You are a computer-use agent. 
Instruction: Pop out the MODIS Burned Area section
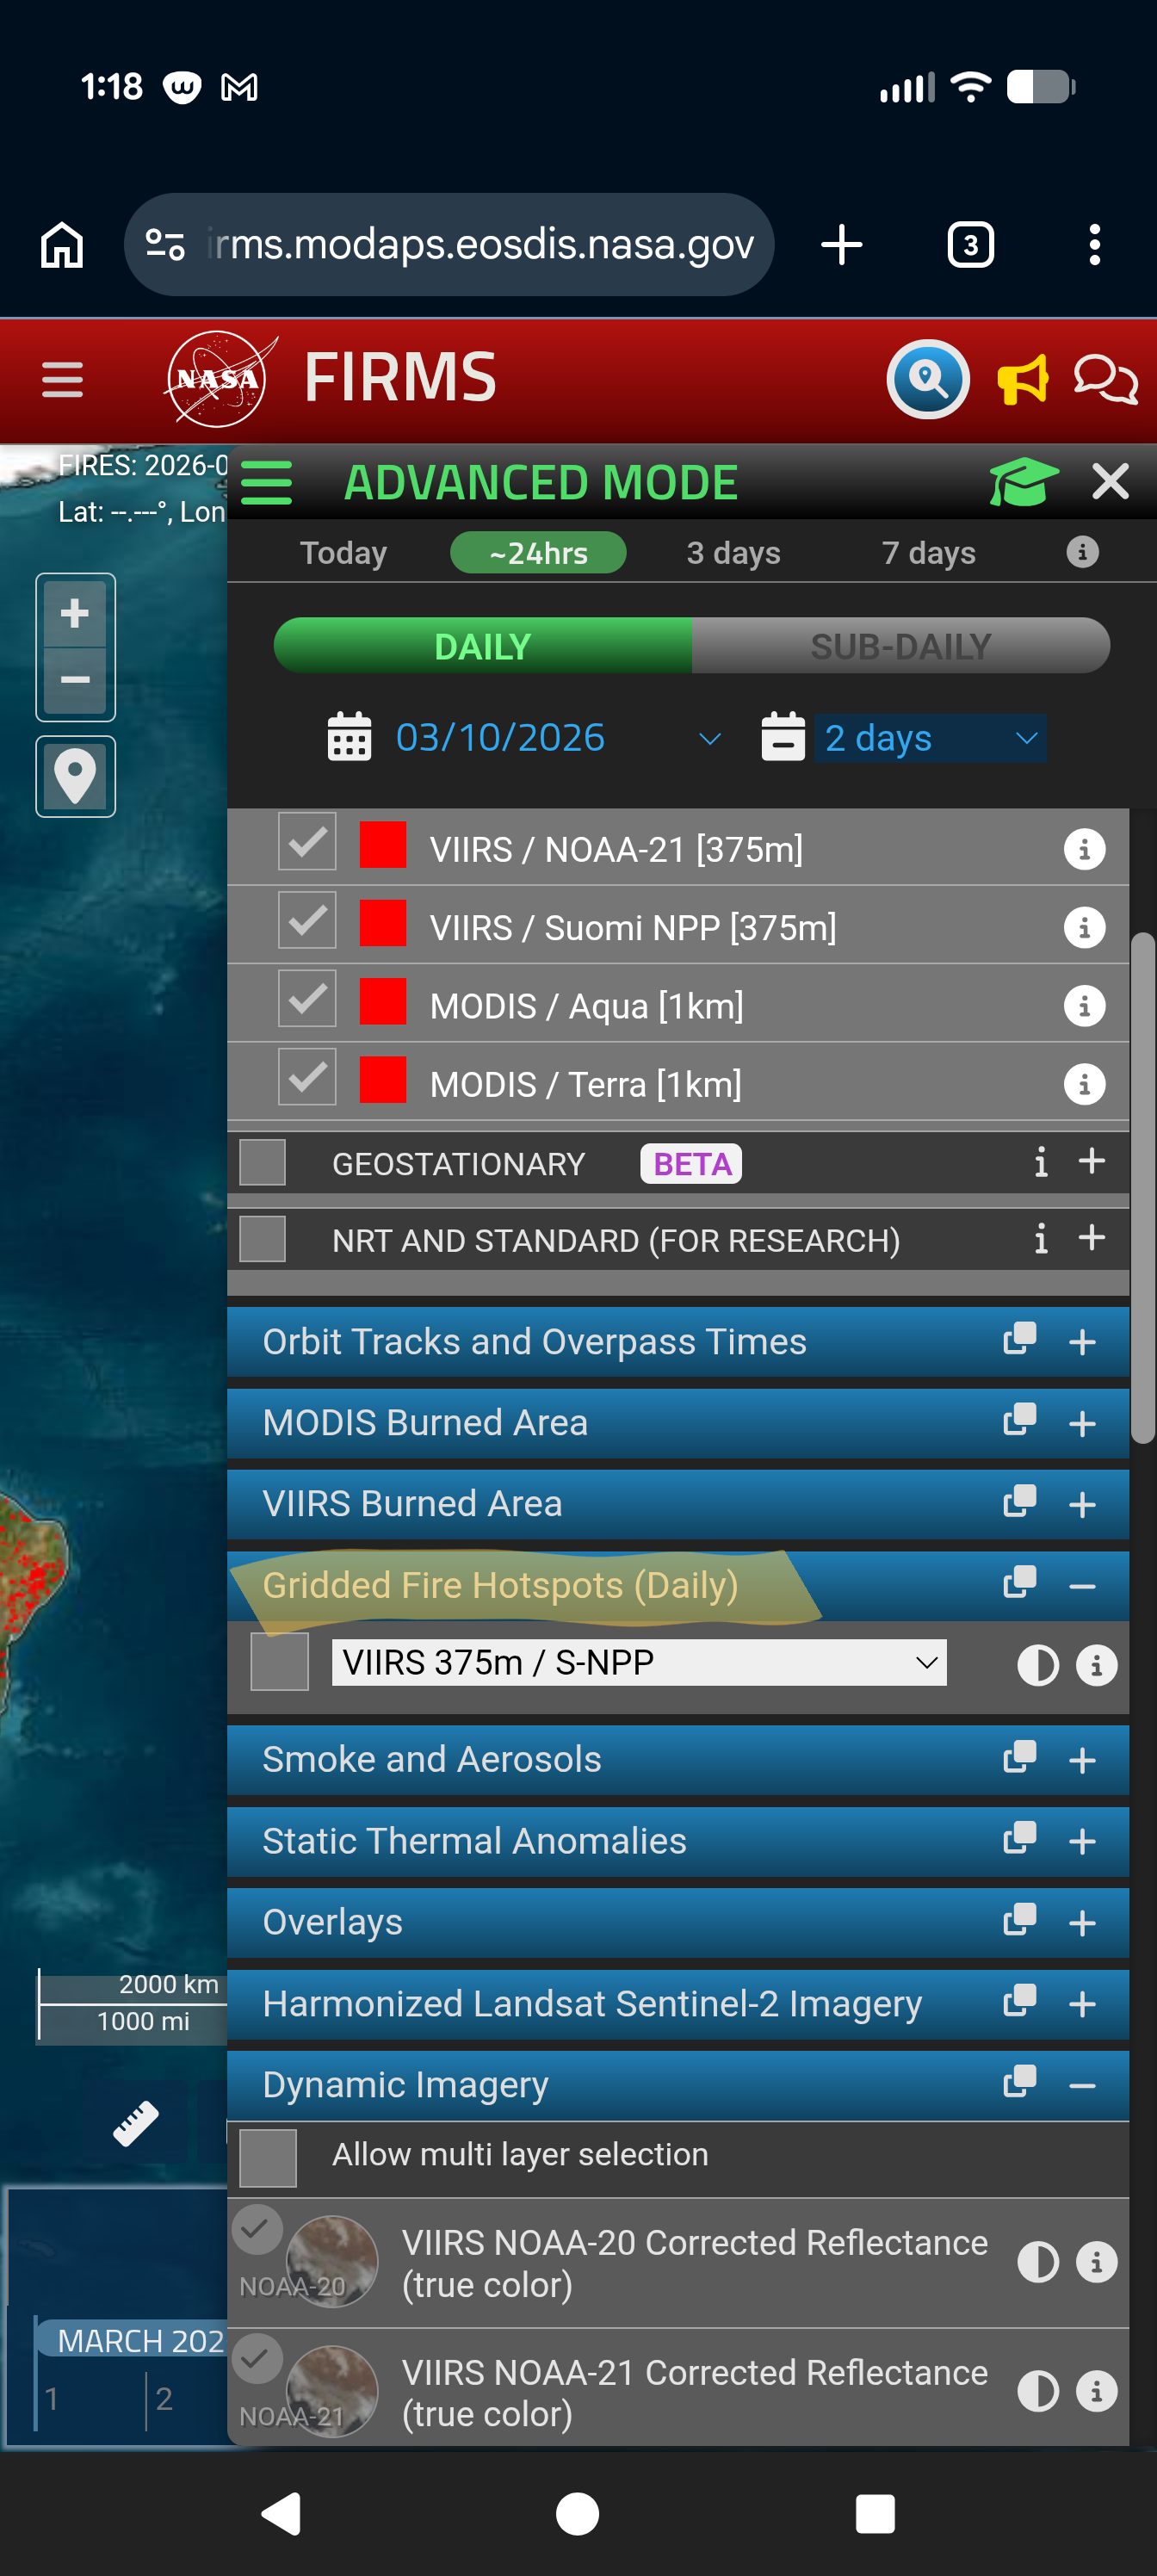tap(1019, 1420)
